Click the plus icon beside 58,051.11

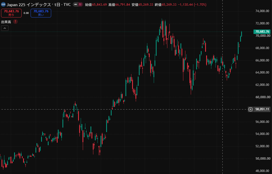[250, 109]
